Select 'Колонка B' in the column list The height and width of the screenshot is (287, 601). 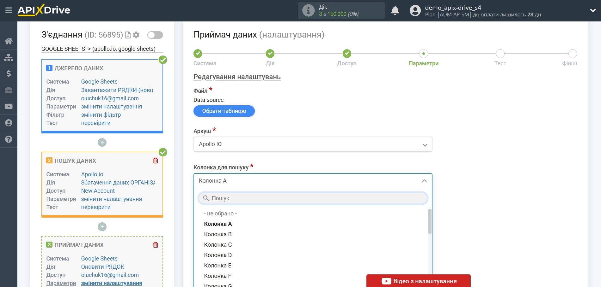point(218,234)
